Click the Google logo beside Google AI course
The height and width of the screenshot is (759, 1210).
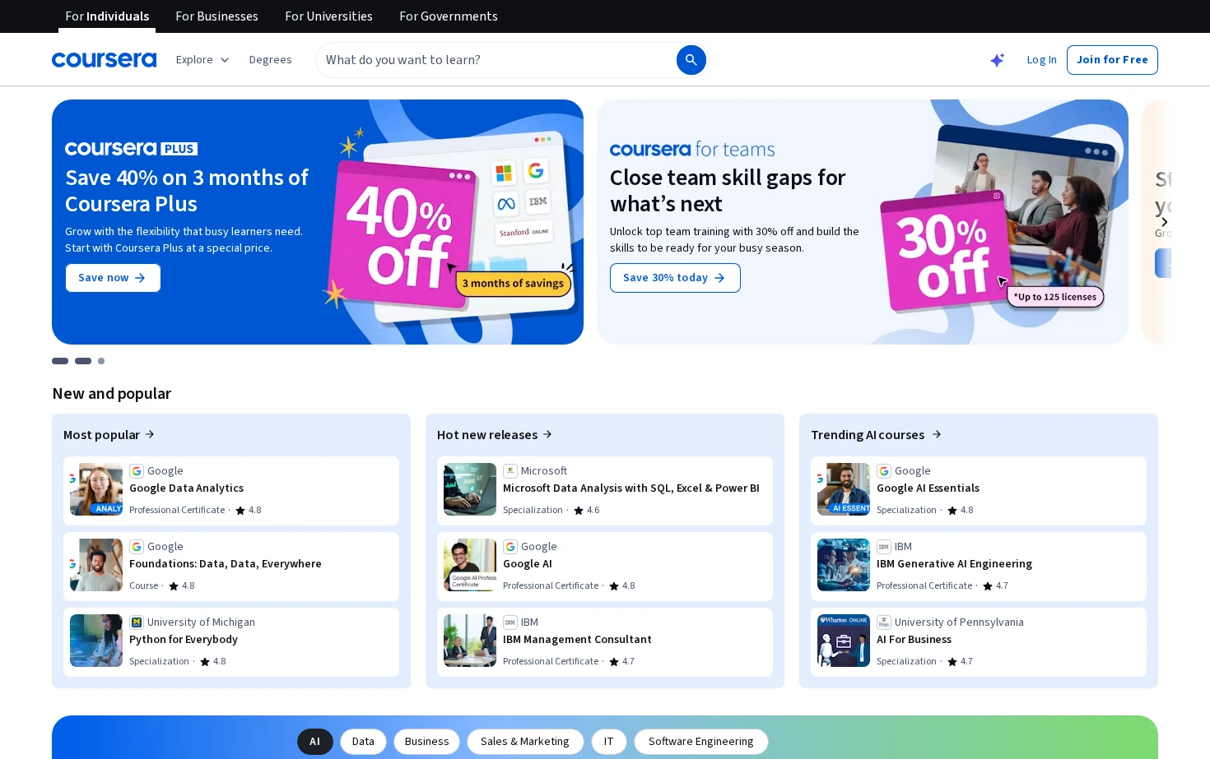click(x=510, y=547)
